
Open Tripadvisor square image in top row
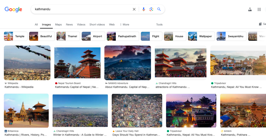coord(238,63)
